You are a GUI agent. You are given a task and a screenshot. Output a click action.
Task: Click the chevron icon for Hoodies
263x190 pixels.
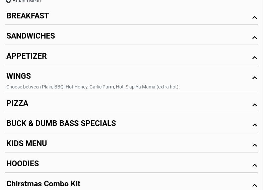coord(255,165)
